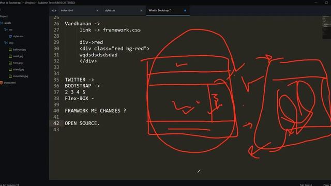
Task: Click the line "link -> framework.css"
Action: pyautogui.click(x=110, y=30)
